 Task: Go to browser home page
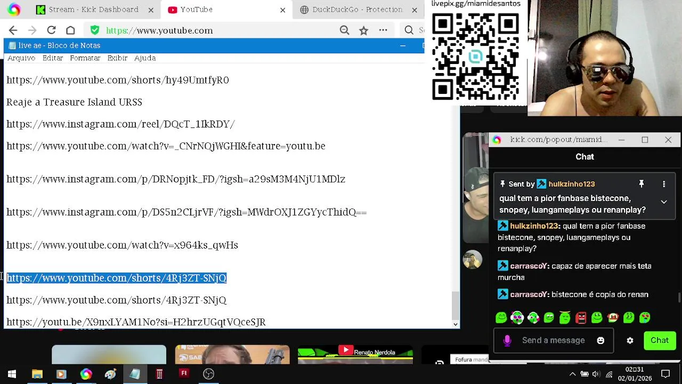[70, 30]
